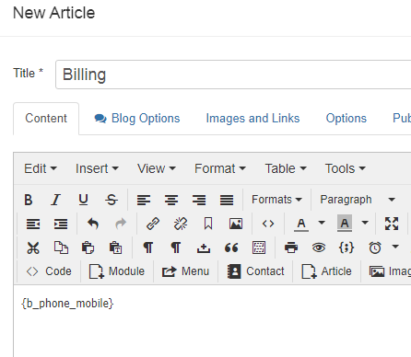Image resolution: width=411 pixels, height=357 pixels.
Task: Switch to Images and Links tab
Action: click(x=252, y=119)
